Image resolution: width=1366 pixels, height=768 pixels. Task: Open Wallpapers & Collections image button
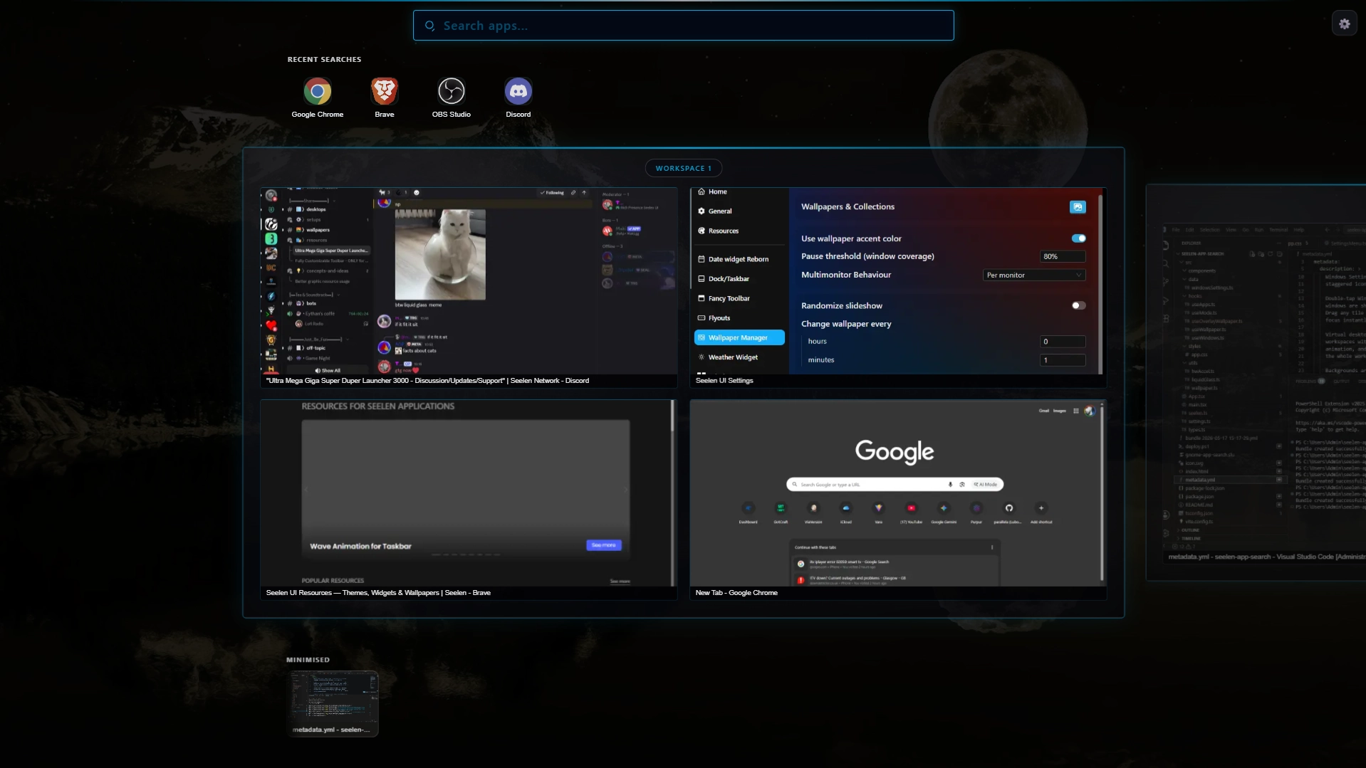pos(1078,206)
